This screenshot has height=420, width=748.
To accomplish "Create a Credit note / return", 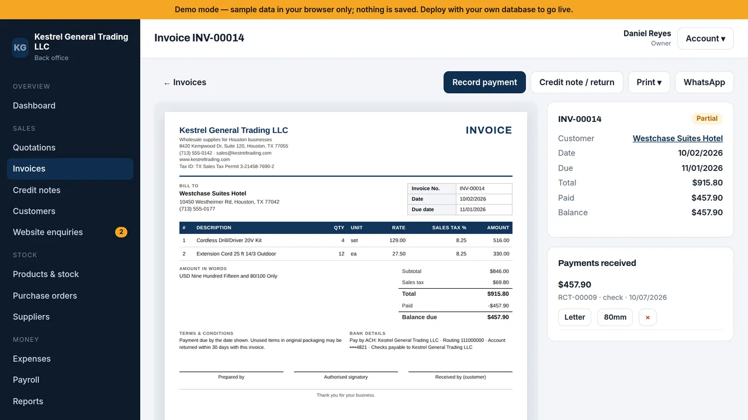I will pyautogui.click(x=577, y=82).
